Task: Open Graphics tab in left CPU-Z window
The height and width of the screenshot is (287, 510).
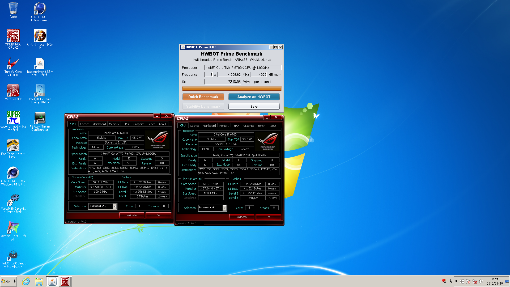Action: pos(139,124)
